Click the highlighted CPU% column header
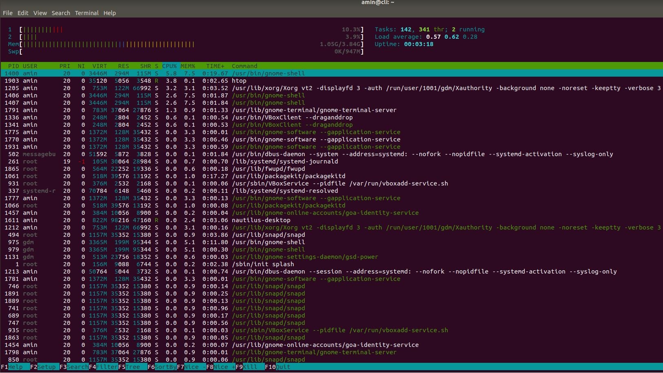The width and height of the screenshot is (663, 373). [x=170, y=66]
